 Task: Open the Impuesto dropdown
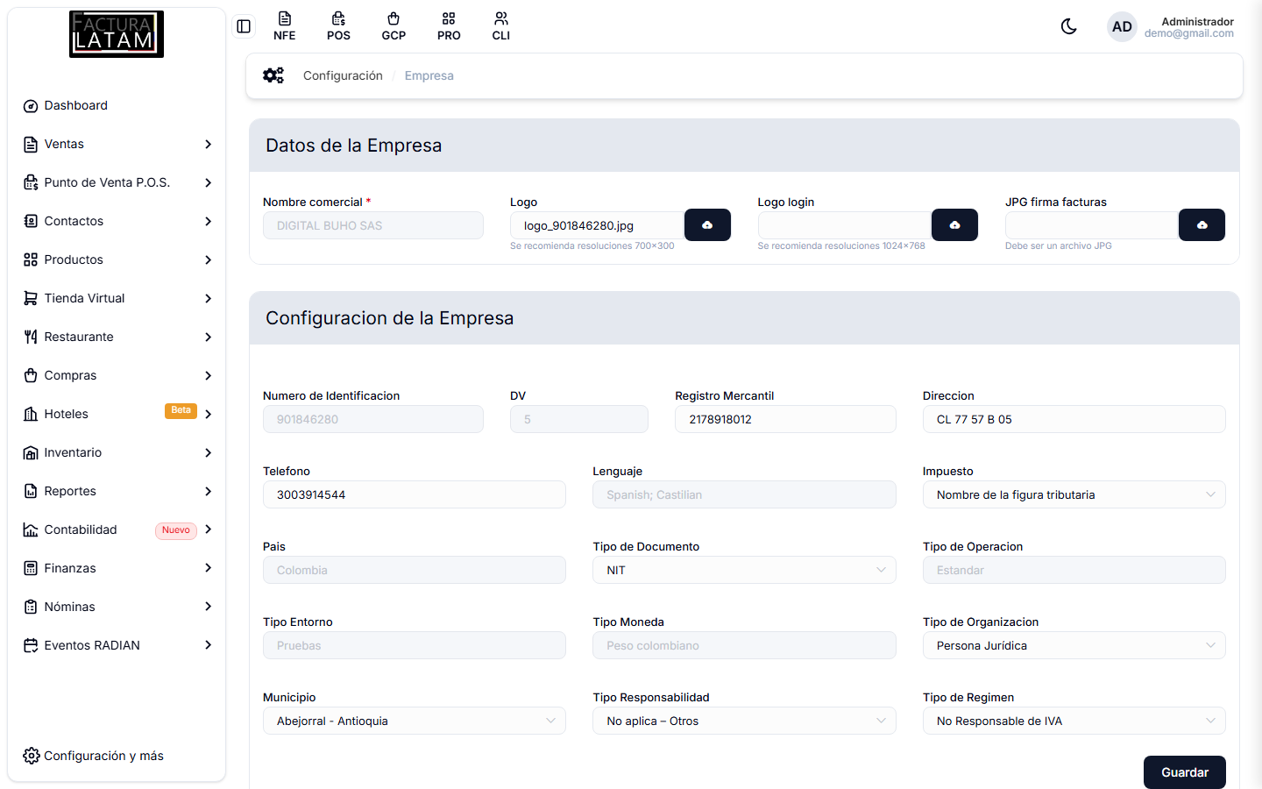(1074, 494)
